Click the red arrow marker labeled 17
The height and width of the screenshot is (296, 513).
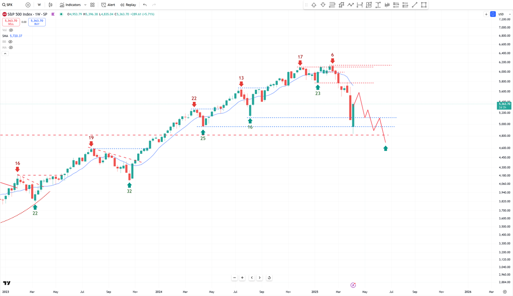tap(301, 63)
